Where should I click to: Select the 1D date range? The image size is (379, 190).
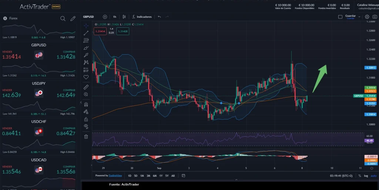130,176
